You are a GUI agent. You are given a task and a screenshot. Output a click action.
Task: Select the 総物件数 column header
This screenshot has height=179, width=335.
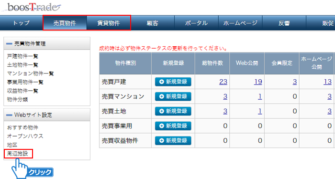click(x=212, y=63)
